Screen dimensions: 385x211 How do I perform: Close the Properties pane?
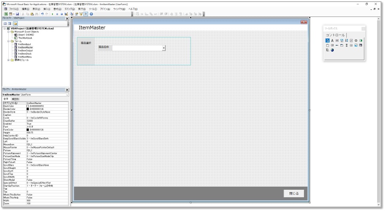67,90
